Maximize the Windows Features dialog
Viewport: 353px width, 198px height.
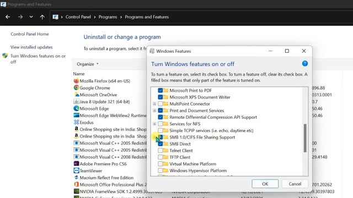pos(287,51)
